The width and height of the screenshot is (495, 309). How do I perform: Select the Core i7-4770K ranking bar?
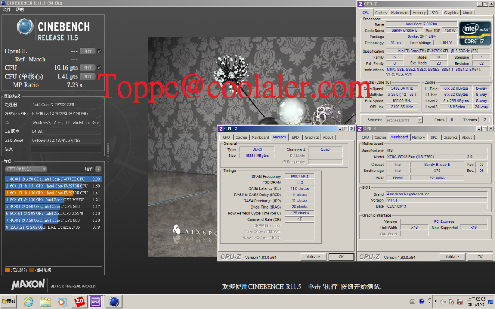pyautogui.click(x=53, y=179)
